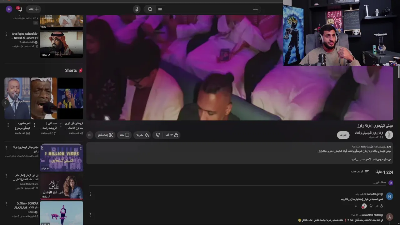Screen dimensions: 400x225
Task: Open NonoAli-g7v commenter avatar
Action: pyautogui.click(x=389, y=196)
